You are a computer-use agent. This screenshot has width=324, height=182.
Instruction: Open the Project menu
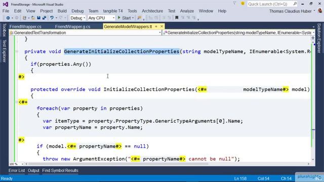(46, 11)
